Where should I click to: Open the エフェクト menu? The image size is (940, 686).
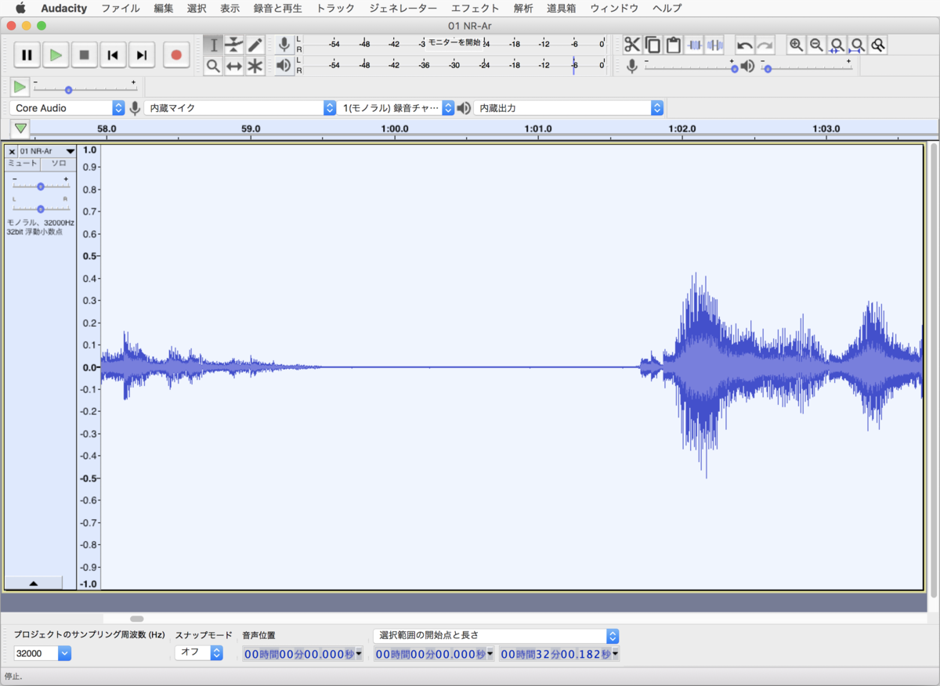(x=475, y=9)
